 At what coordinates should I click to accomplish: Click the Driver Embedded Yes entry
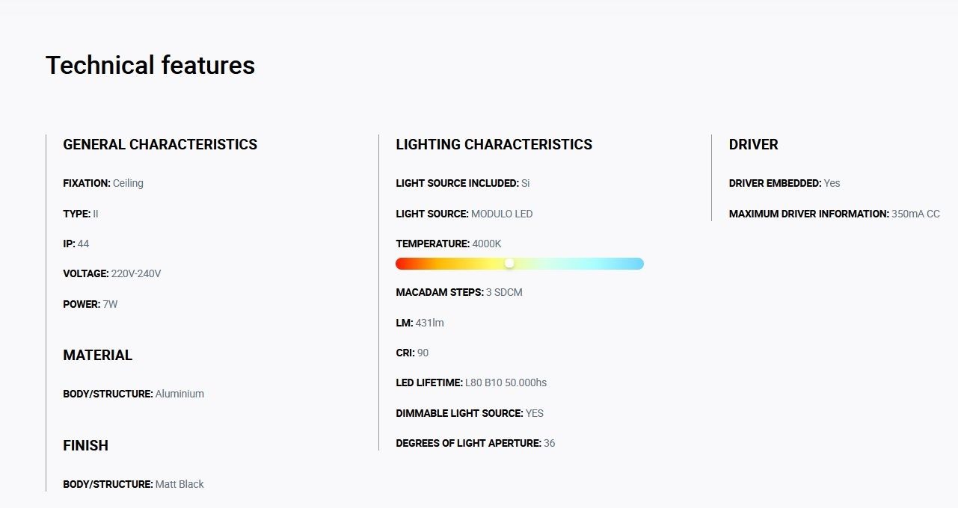click(x=784, y=183)
